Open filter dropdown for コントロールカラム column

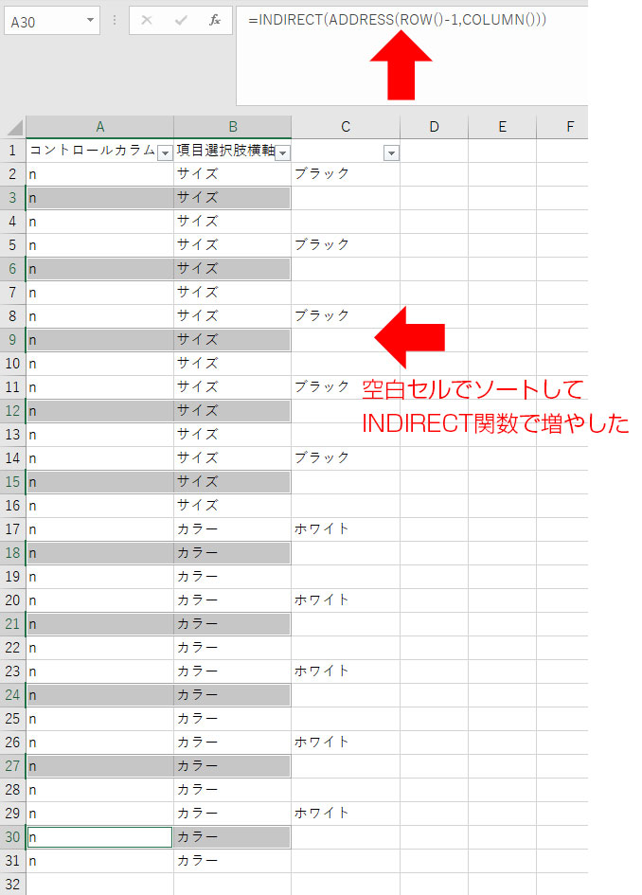165,152
